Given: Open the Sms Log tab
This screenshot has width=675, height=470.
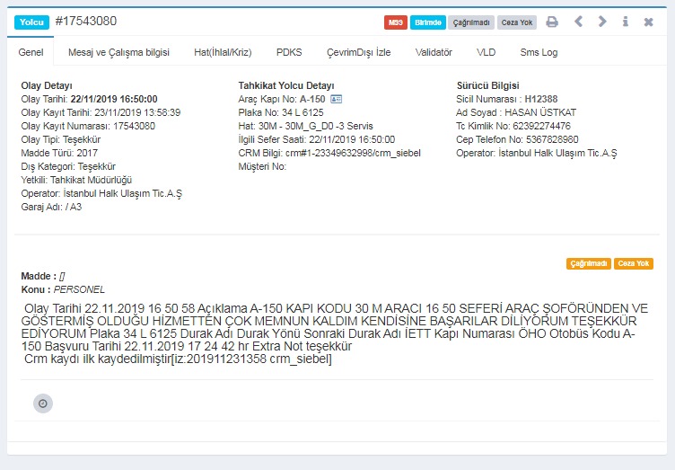Looking at the screenshot, I should click(x=539, y=52).
